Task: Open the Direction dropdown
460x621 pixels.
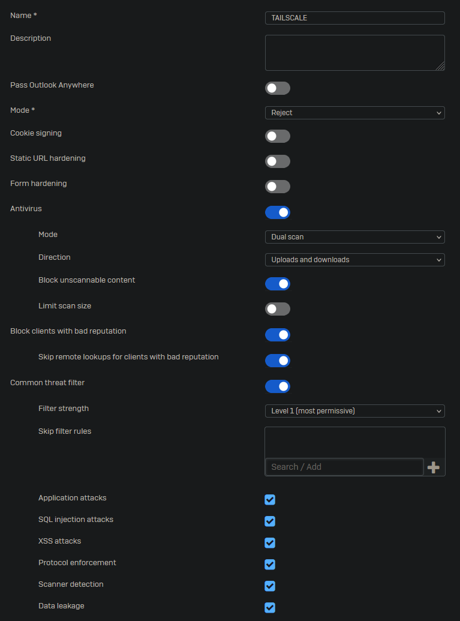Action: (x=354, y=260)
